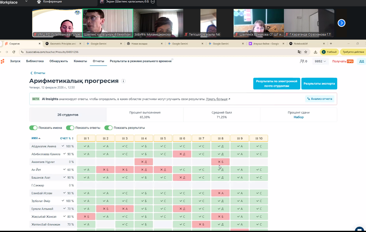Open new browser tab with plus icon

[x=331, y=43]
